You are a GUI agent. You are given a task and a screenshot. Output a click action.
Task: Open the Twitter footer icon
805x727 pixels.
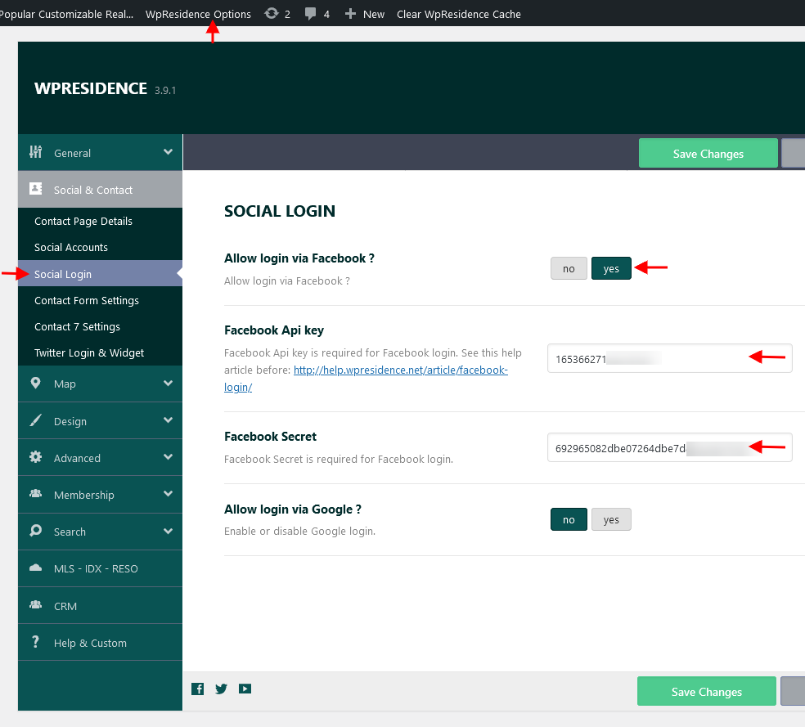(x=221, y=689)
